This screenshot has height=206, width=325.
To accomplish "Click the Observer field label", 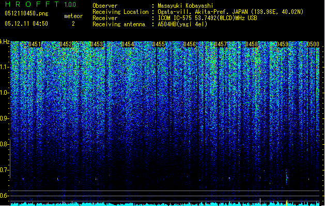I will [105, 6].
